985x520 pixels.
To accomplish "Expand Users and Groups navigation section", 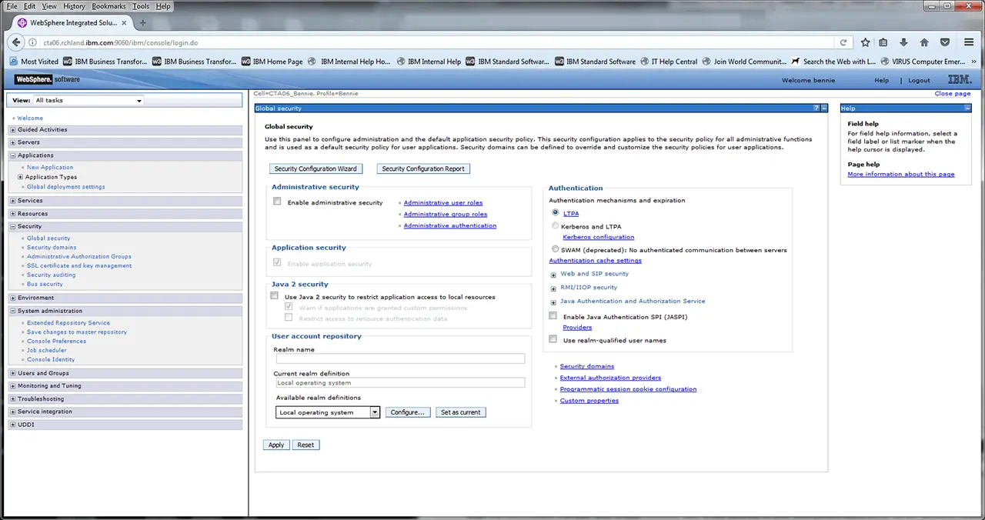I will point(13,373).
